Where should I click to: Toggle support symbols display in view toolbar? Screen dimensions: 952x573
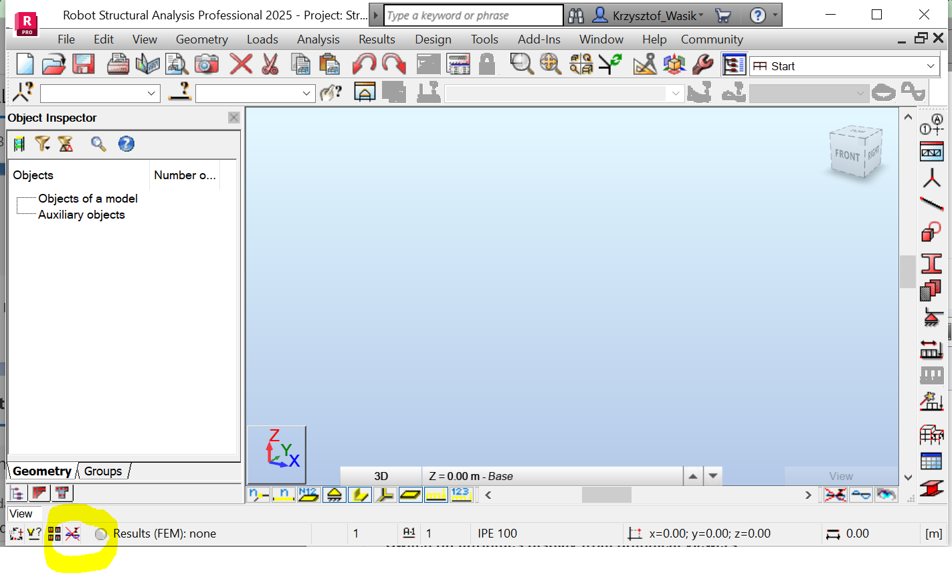point(334,494)
